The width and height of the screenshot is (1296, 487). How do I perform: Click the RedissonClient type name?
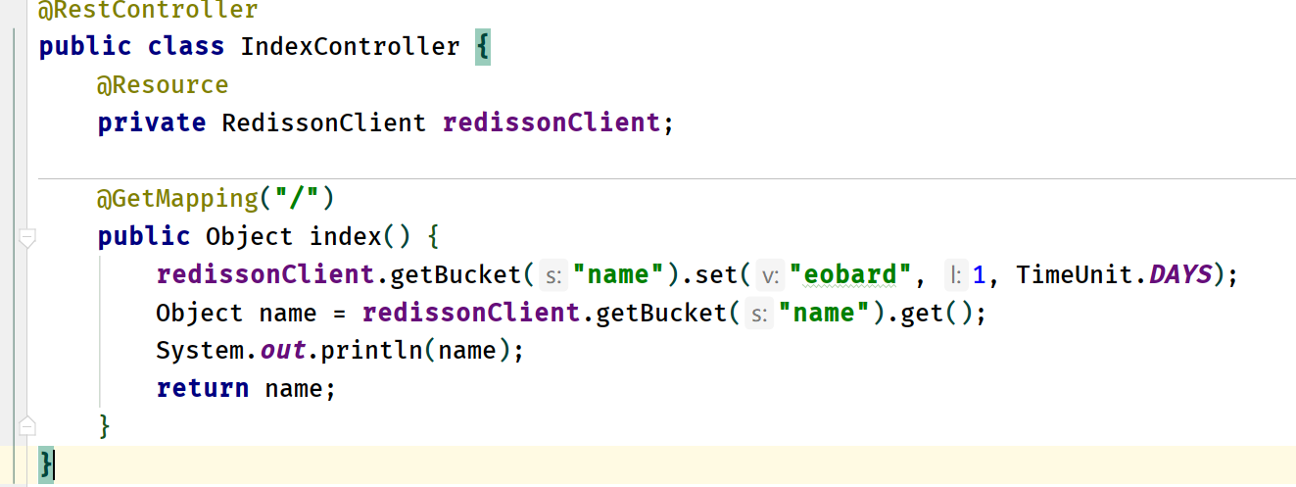tap(323, 123)
